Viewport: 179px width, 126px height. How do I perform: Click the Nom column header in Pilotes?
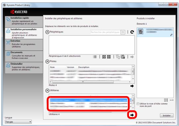(52, 67)
